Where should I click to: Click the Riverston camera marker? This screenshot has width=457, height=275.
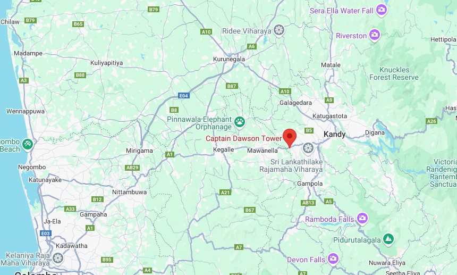click(x=375, y=35)
